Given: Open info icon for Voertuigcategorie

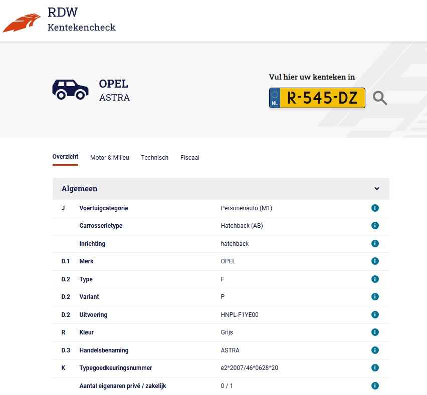Looking at the screenshot, I should pos(375,208).
